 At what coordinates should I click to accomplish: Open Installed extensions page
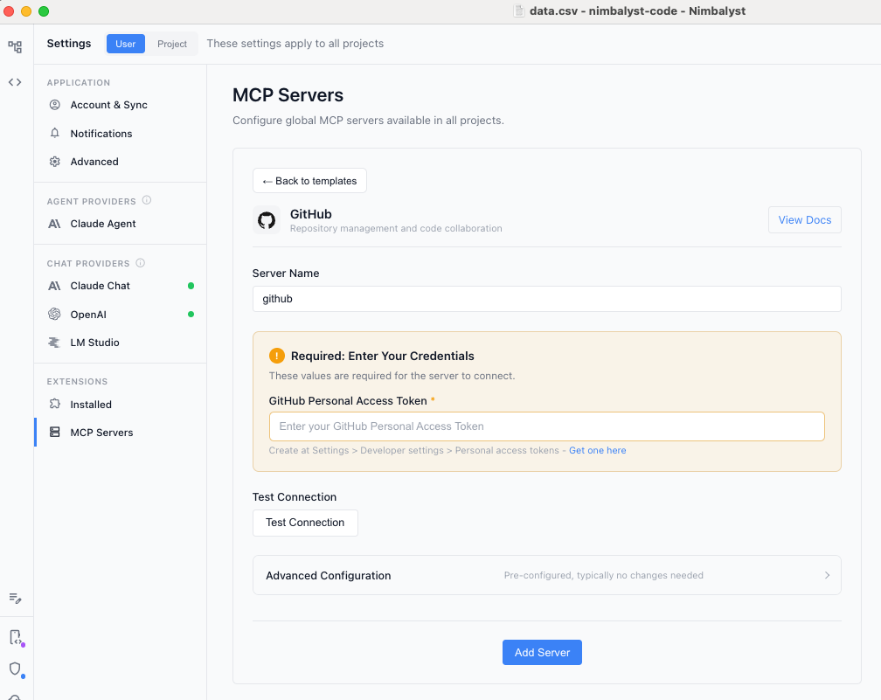121,404
